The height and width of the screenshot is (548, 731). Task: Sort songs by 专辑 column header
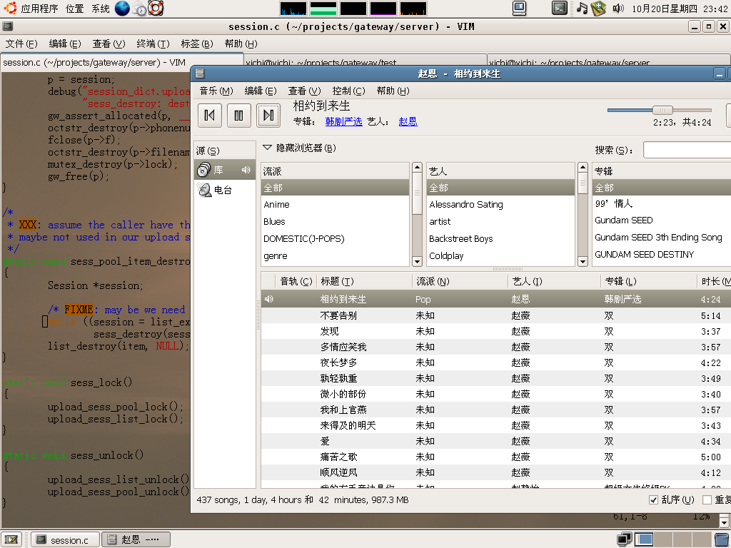[649, 281]
